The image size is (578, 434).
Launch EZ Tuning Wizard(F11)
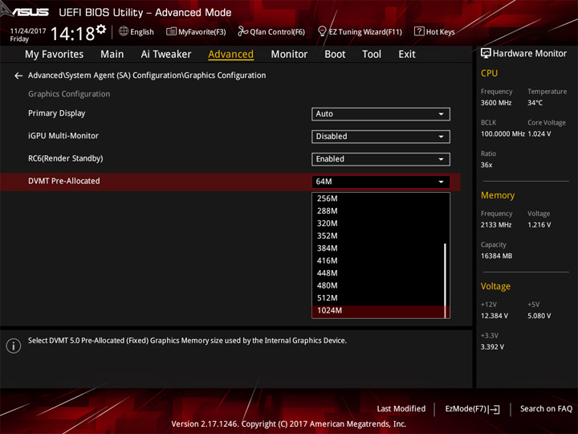click(360, 31)
